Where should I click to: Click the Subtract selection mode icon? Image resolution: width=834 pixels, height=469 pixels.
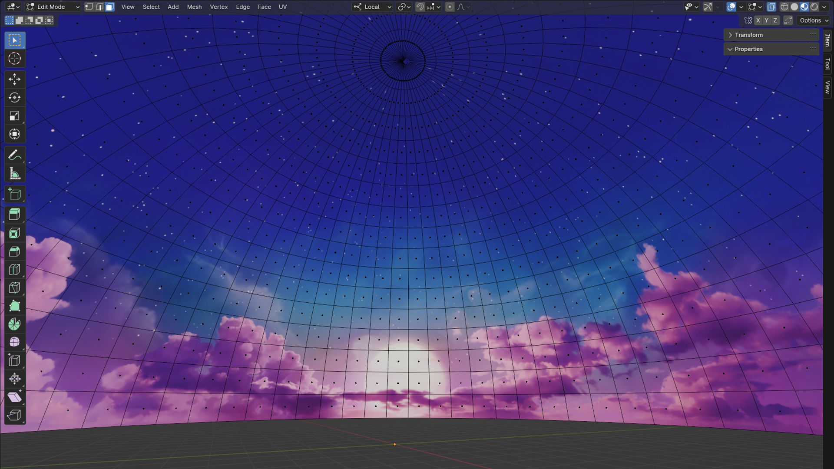[29, 20]
